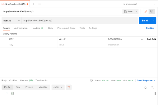This screenshot has height=105, width=158.
Task: Click the response body braces on line 1
Action: pos(12,93)
